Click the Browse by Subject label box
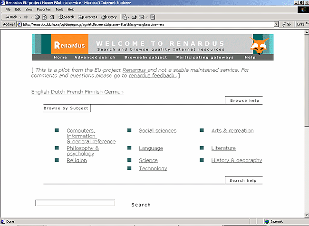The image size is (309, 226). point(67,108)
